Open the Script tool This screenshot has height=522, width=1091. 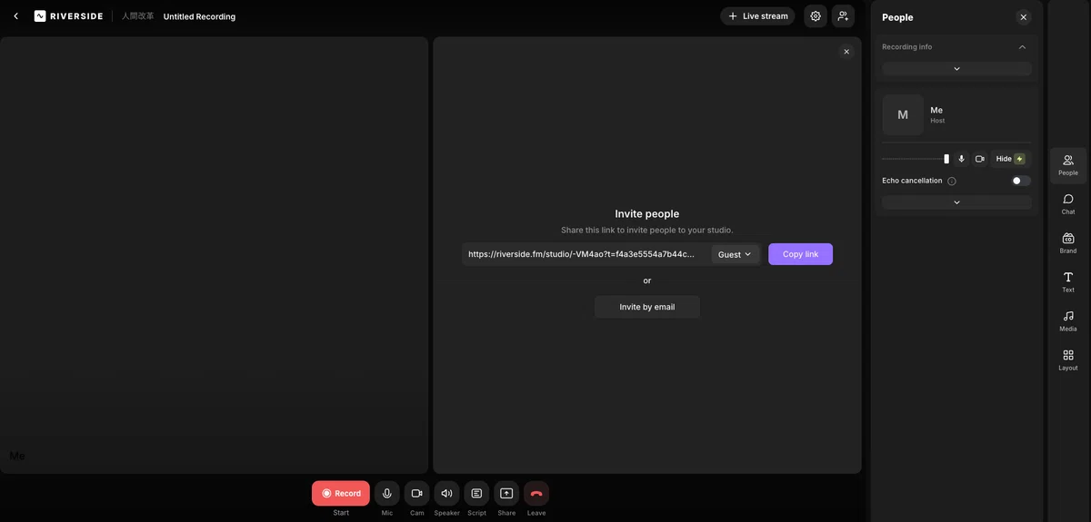coord(476,493)
